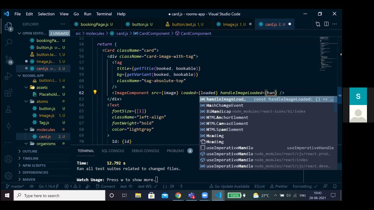Open the Explorer view in activity bar

tap(8, 27)
